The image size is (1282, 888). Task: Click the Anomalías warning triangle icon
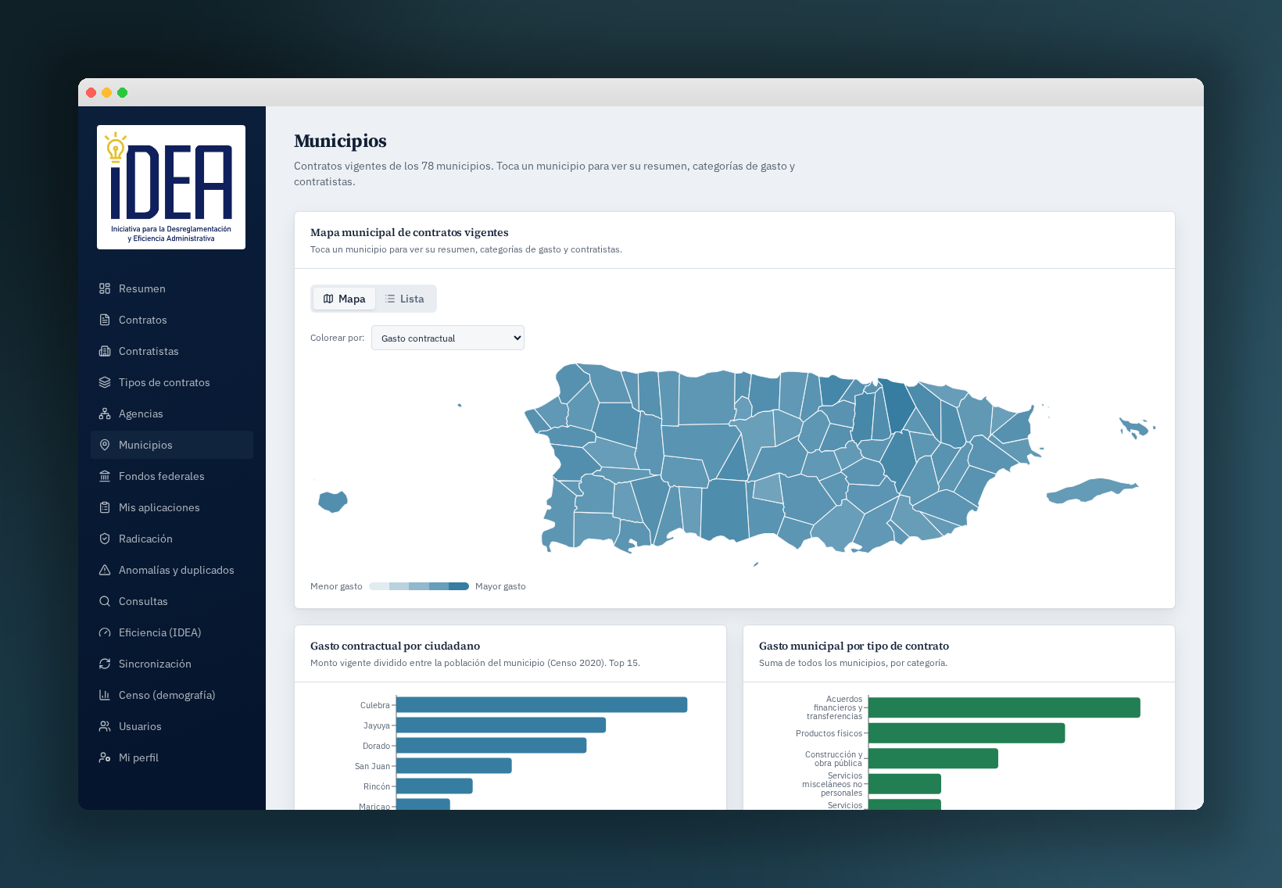pyautogui.click(x=105, y=570)
